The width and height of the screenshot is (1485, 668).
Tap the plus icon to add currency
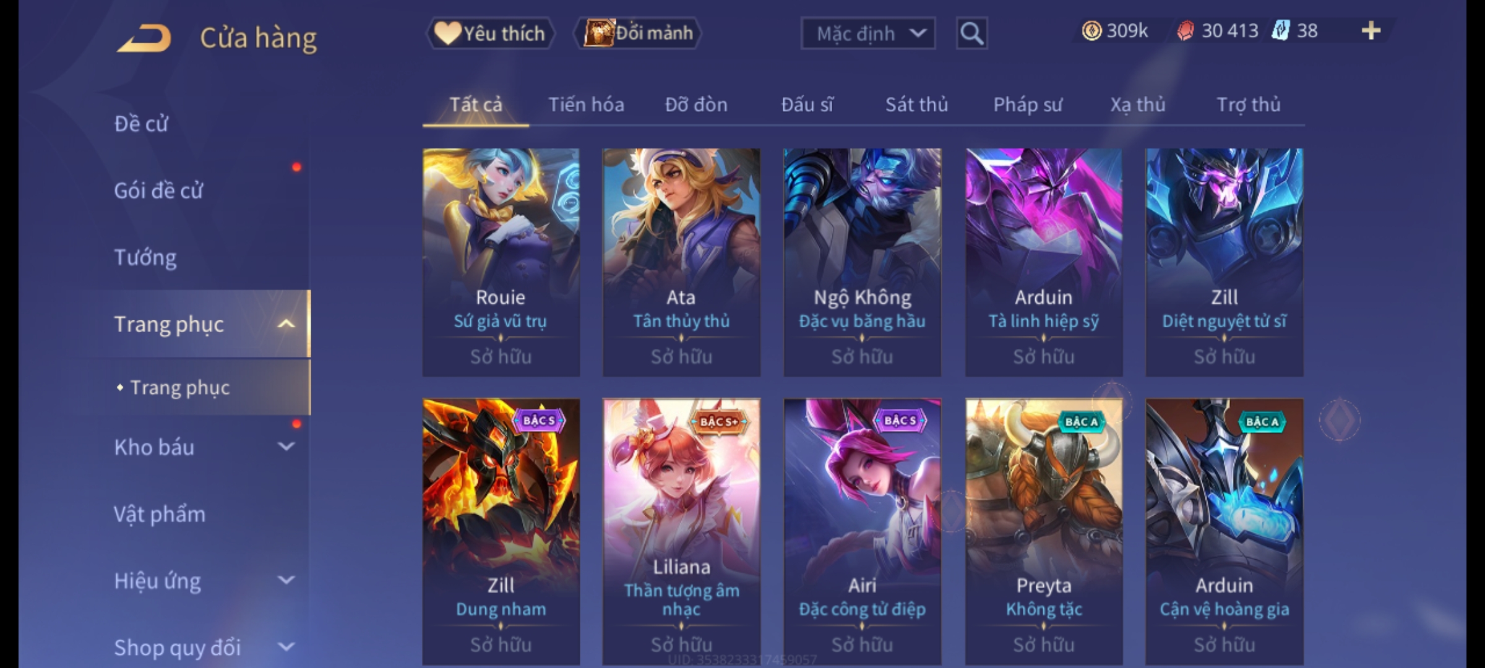pyautogui.click(x=1371, y=30)
